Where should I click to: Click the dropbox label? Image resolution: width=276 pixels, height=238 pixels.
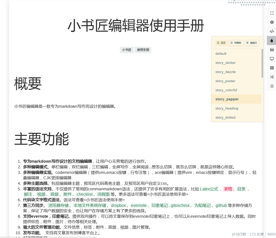click(x=119, y=205)
